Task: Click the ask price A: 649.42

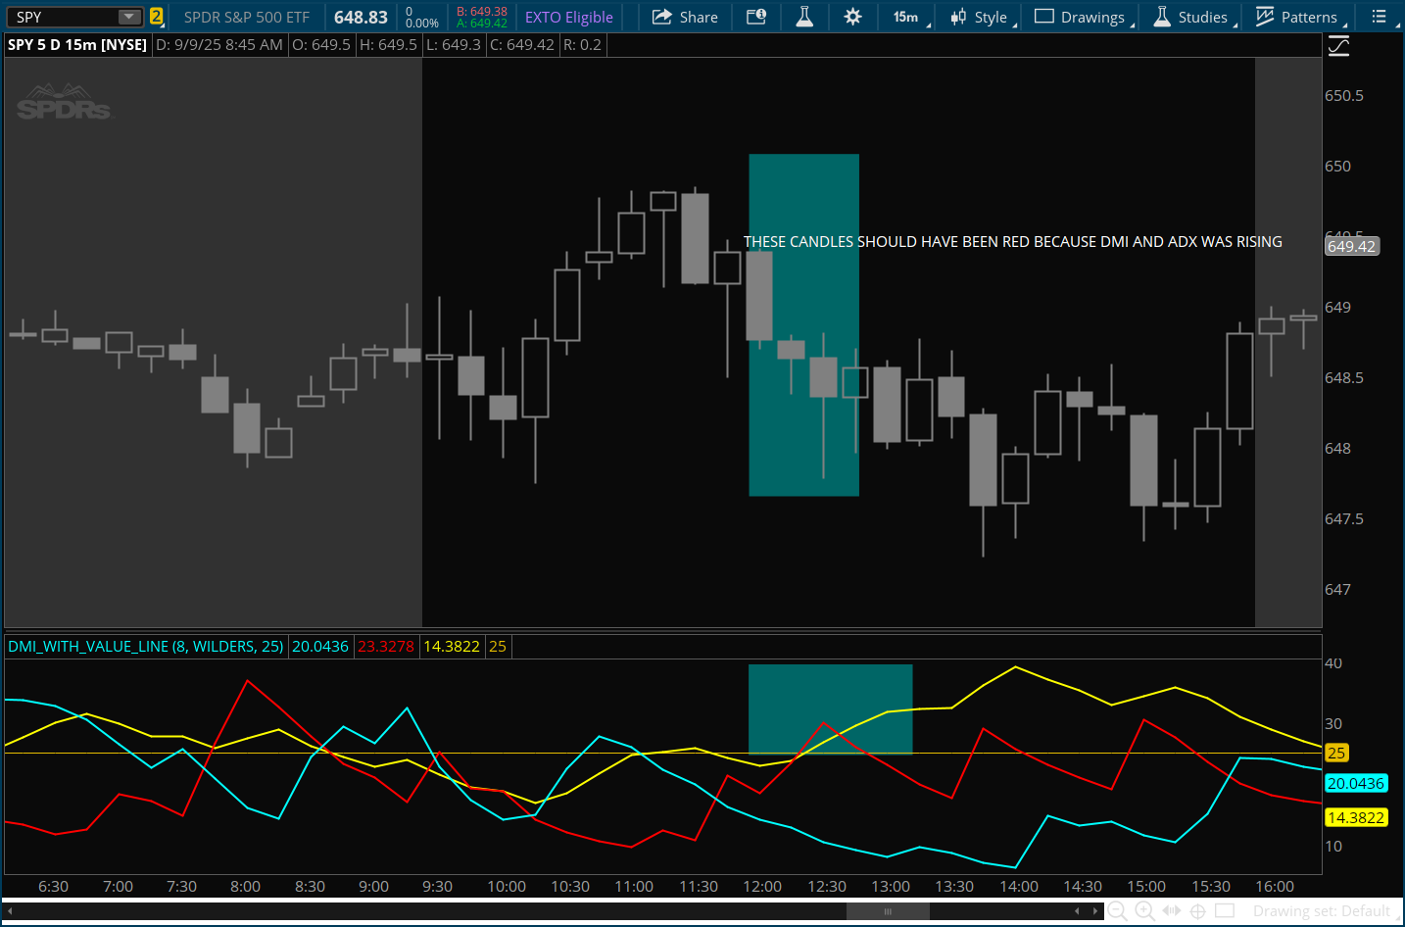Action: coord(482,24)
